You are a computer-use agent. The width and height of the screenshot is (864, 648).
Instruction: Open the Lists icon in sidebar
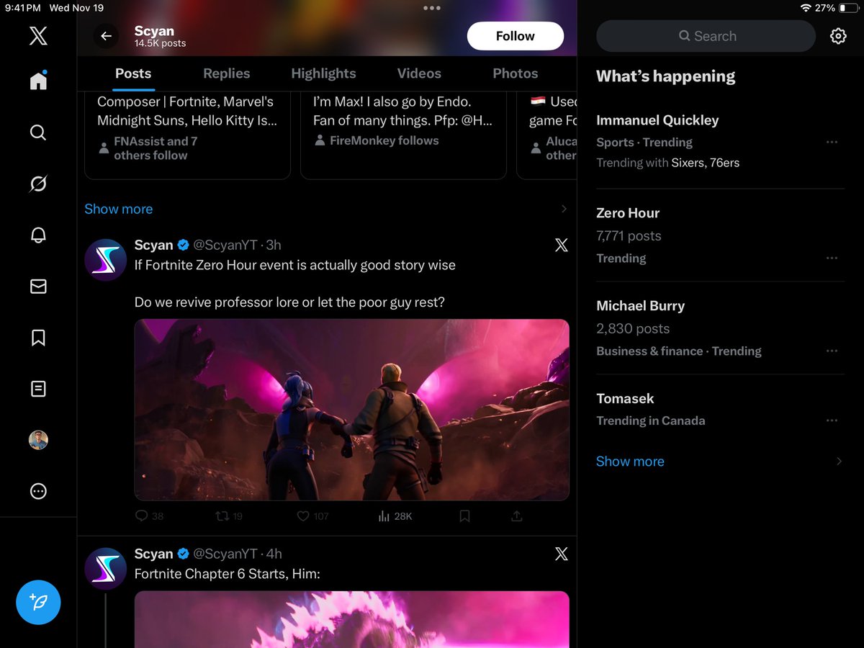(x=38, y=389)
